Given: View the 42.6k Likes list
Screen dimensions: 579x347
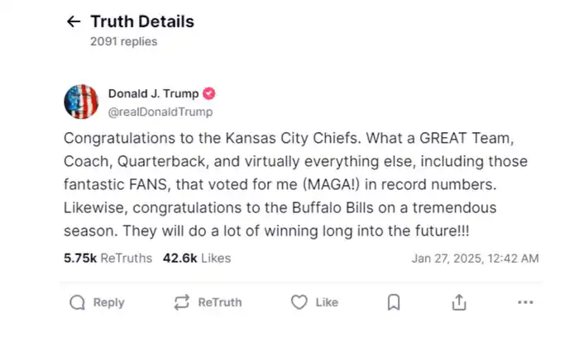Looking at the screenshot, I should click(196, 259).
